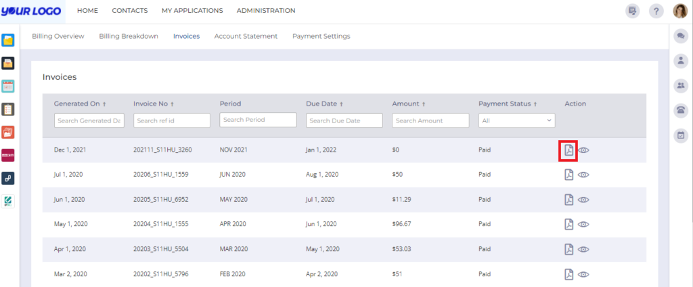The width and height of the screenshot is (693, 287).
Task: Download PDF for invoice 202111_S11HU_3260
Action: pyautogui.click(x=568, y=150)
